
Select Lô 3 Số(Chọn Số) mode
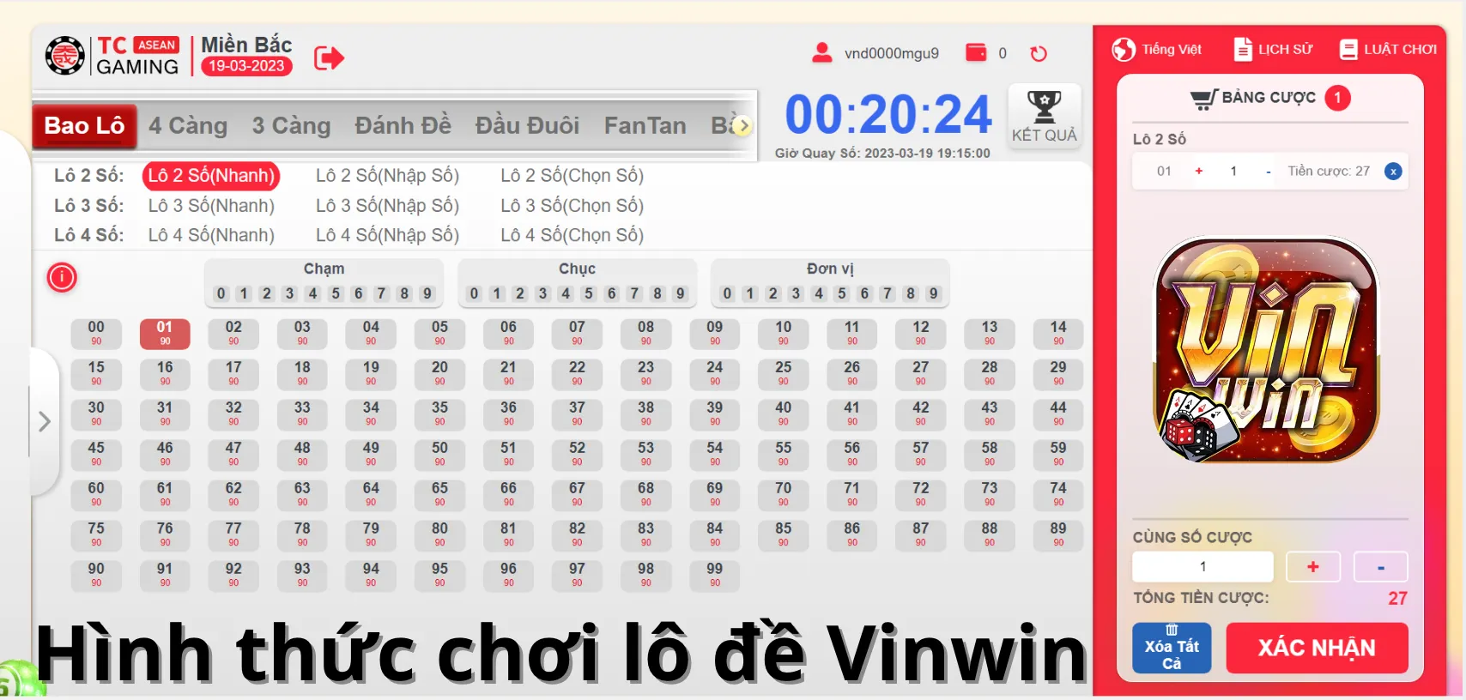click(x=572, y=206)
